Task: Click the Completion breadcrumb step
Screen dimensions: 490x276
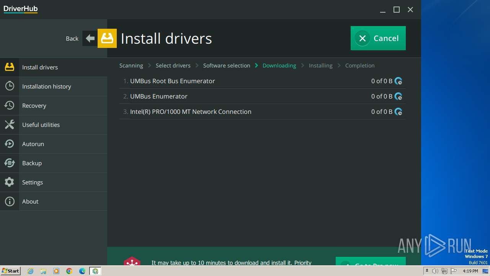Action: point(360,66)
